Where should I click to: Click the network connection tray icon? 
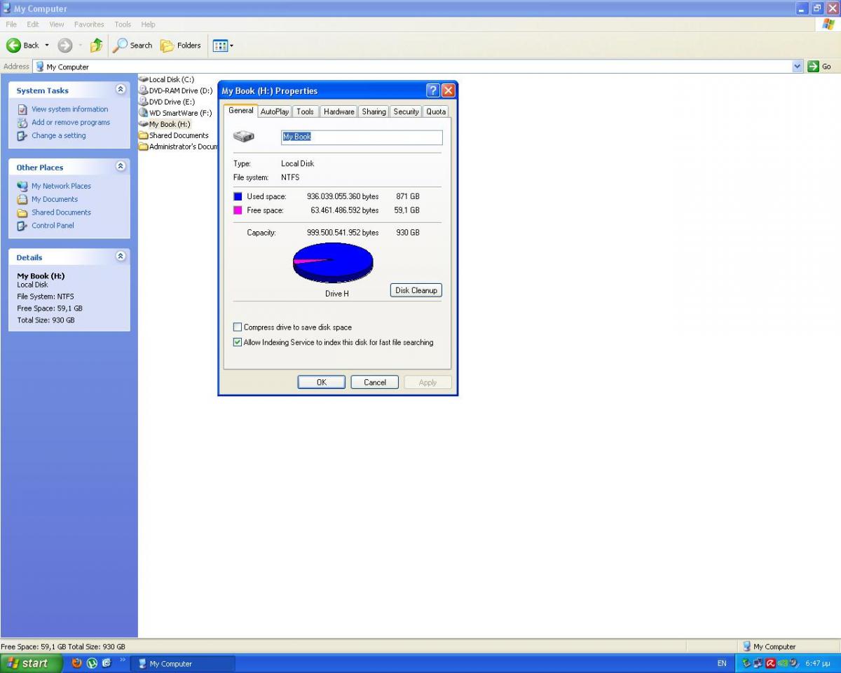coord(758,663)
